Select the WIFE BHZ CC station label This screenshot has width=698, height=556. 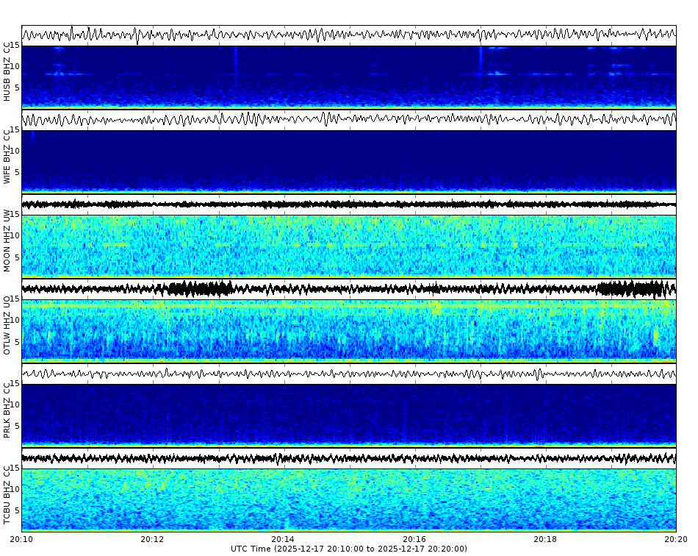[x=7, y=154]
